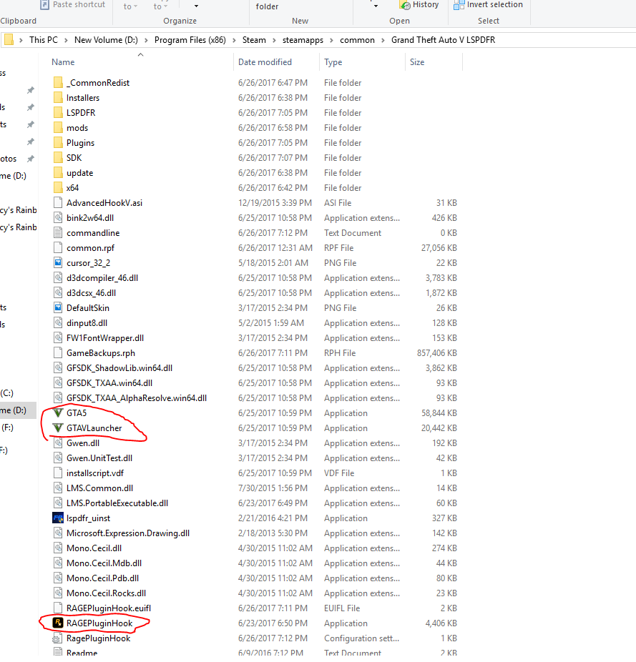Screen dimensions: 636x662
Task: Click the lspdfr_uinst application icon
Action: click(x=58, y=518)
